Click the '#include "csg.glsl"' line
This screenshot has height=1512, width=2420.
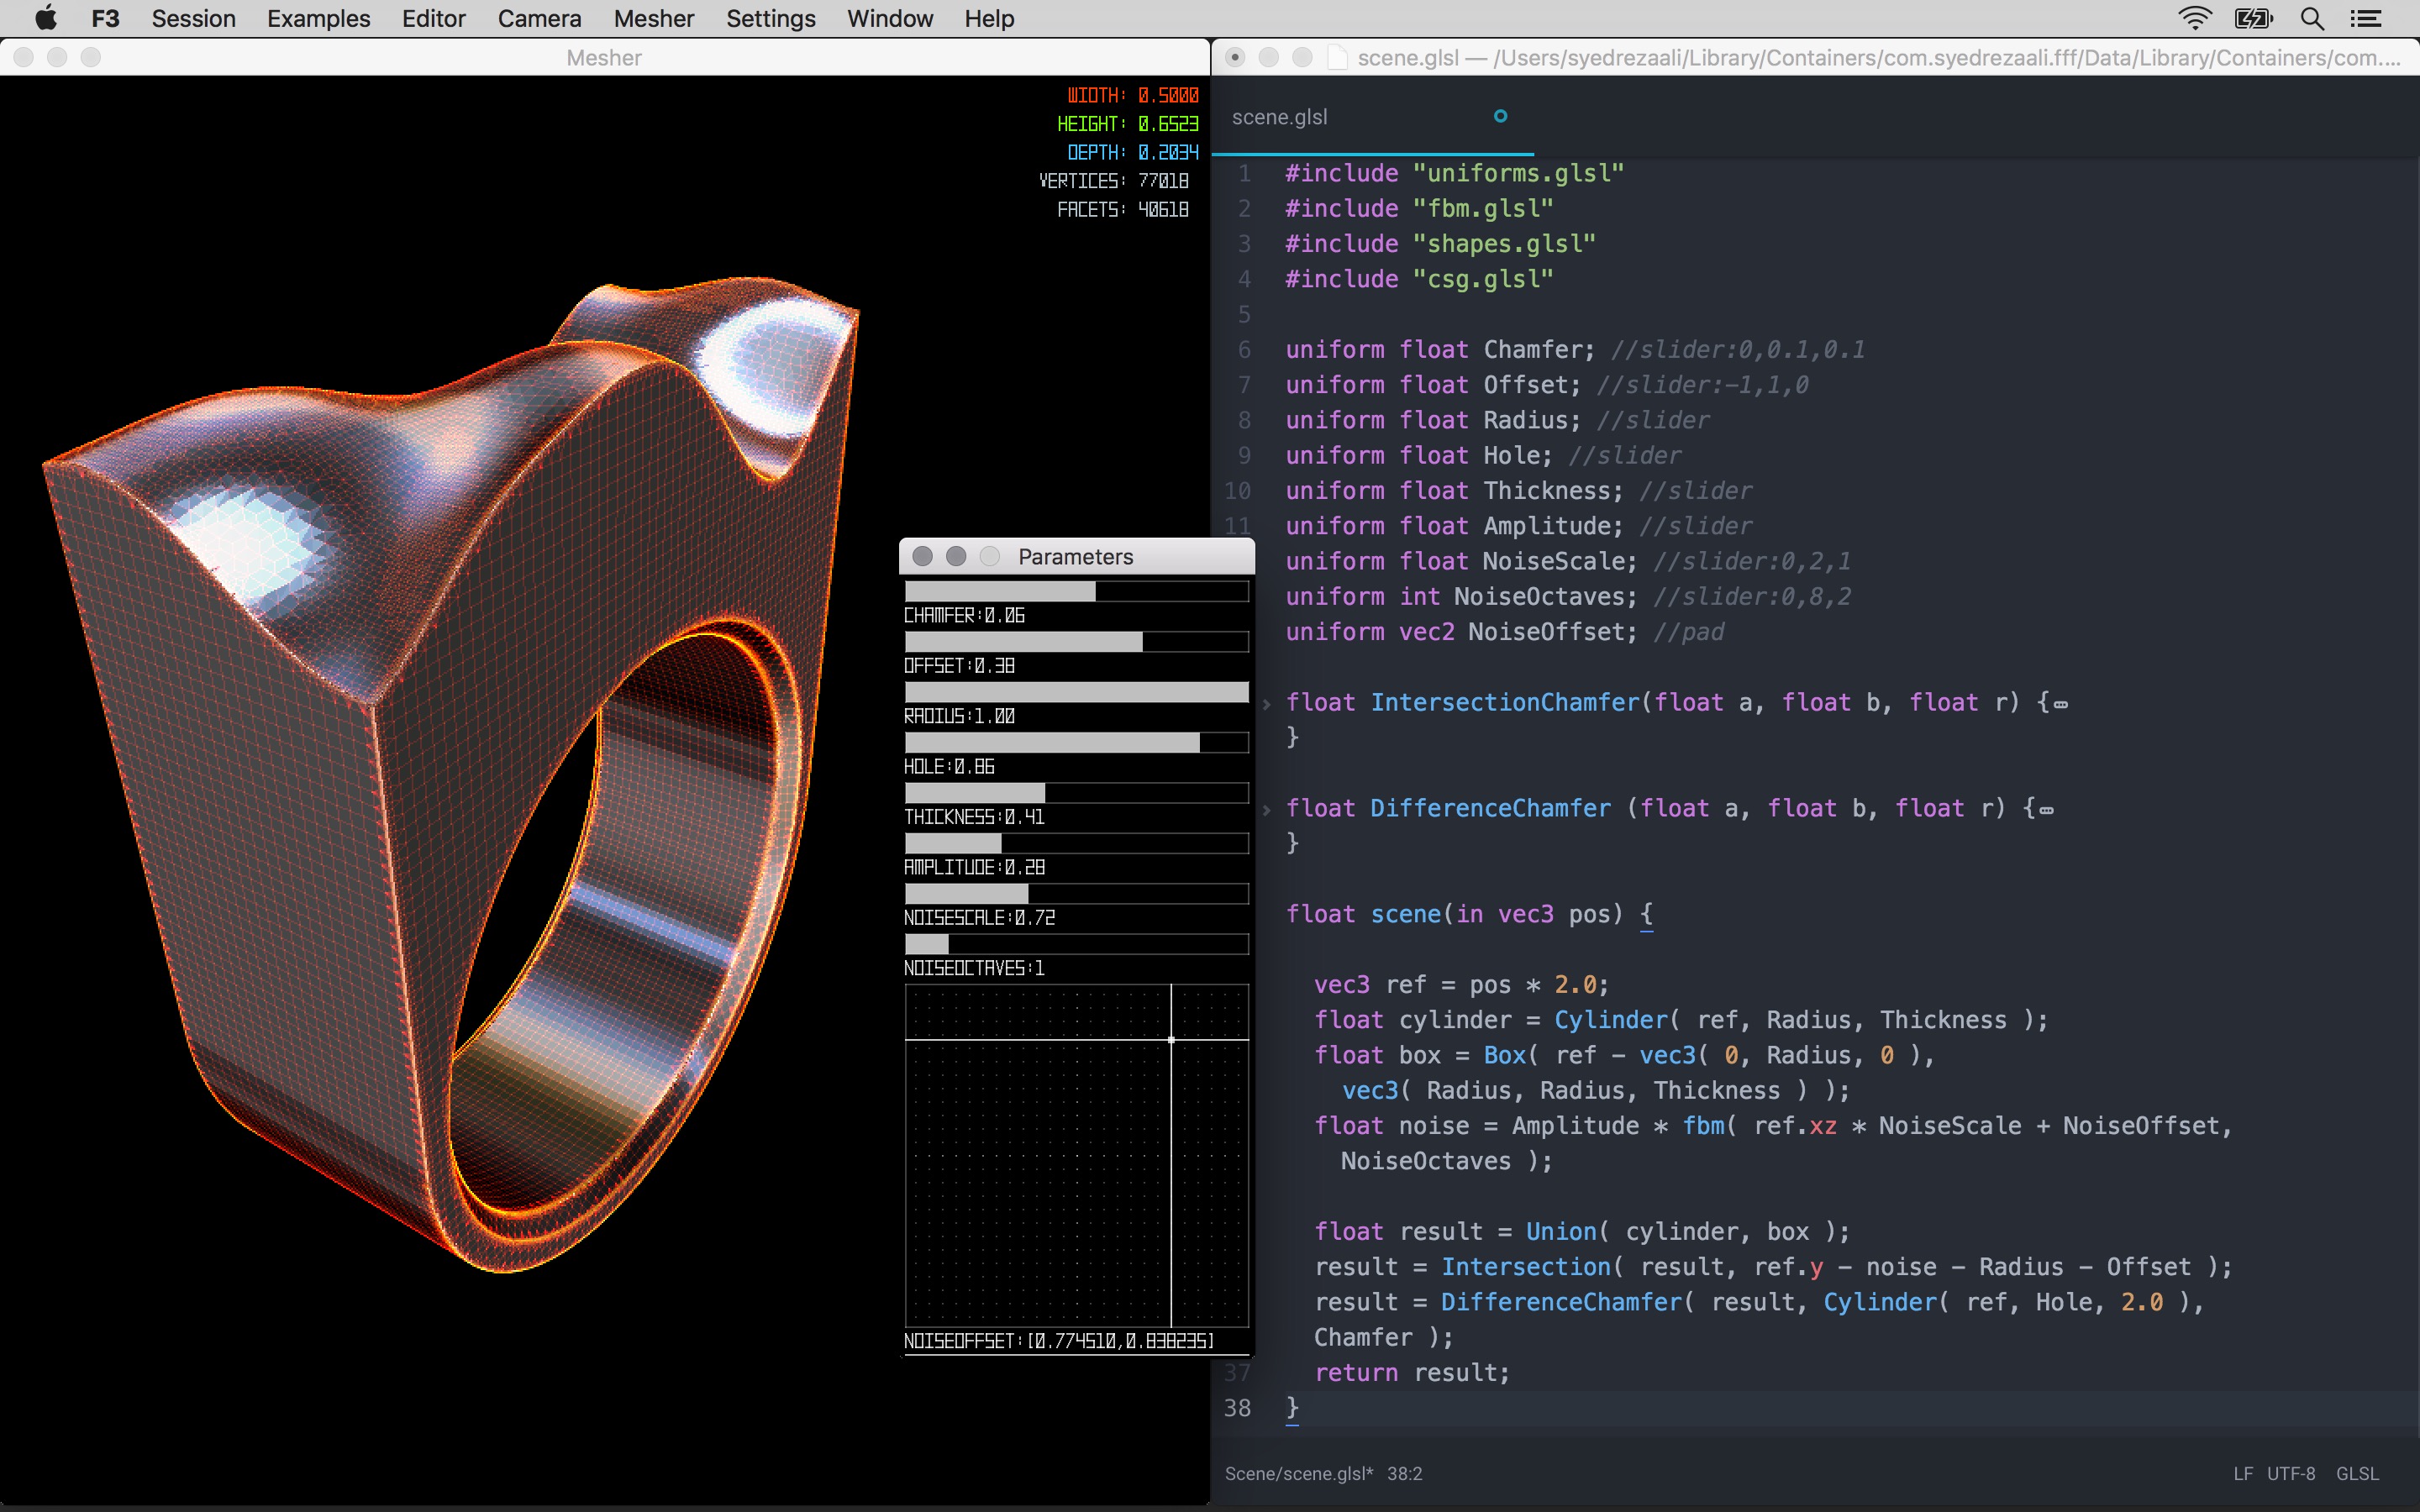click(x=1419, y=279)
